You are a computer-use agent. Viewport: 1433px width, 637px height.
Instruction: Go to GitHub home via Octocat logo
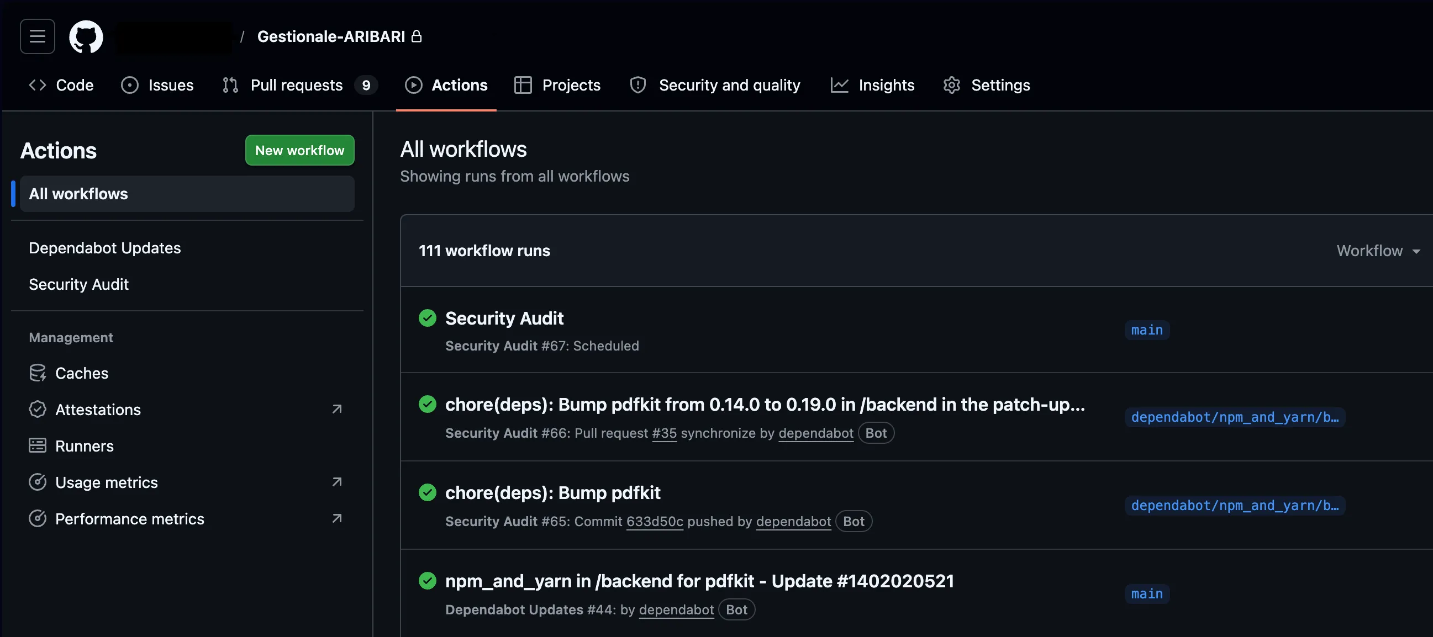coord(86,36)
